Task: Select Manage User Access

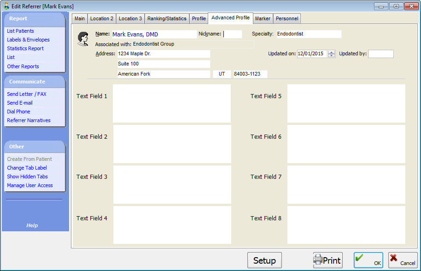Action: coord(30,185)
